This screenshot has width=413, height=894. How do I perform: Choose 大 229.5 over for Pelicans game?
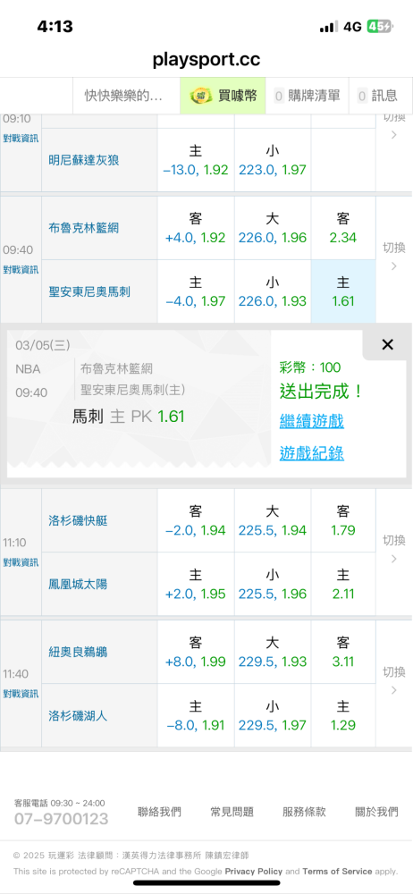(272, 653)
